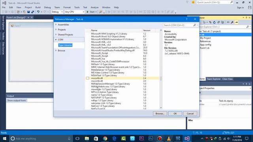Open the File menu
Screen dimensions: 253x142
point(4,7)
